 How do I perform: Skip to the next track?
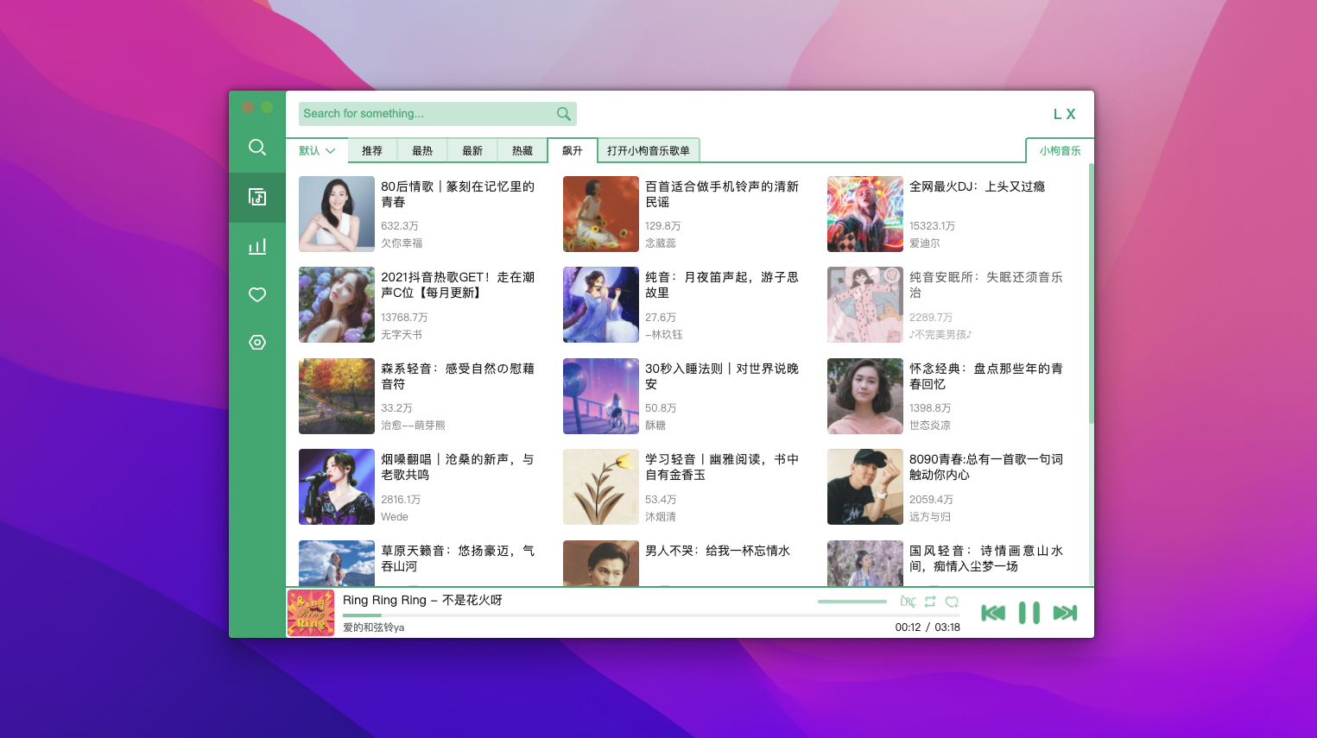[1065, 613]
